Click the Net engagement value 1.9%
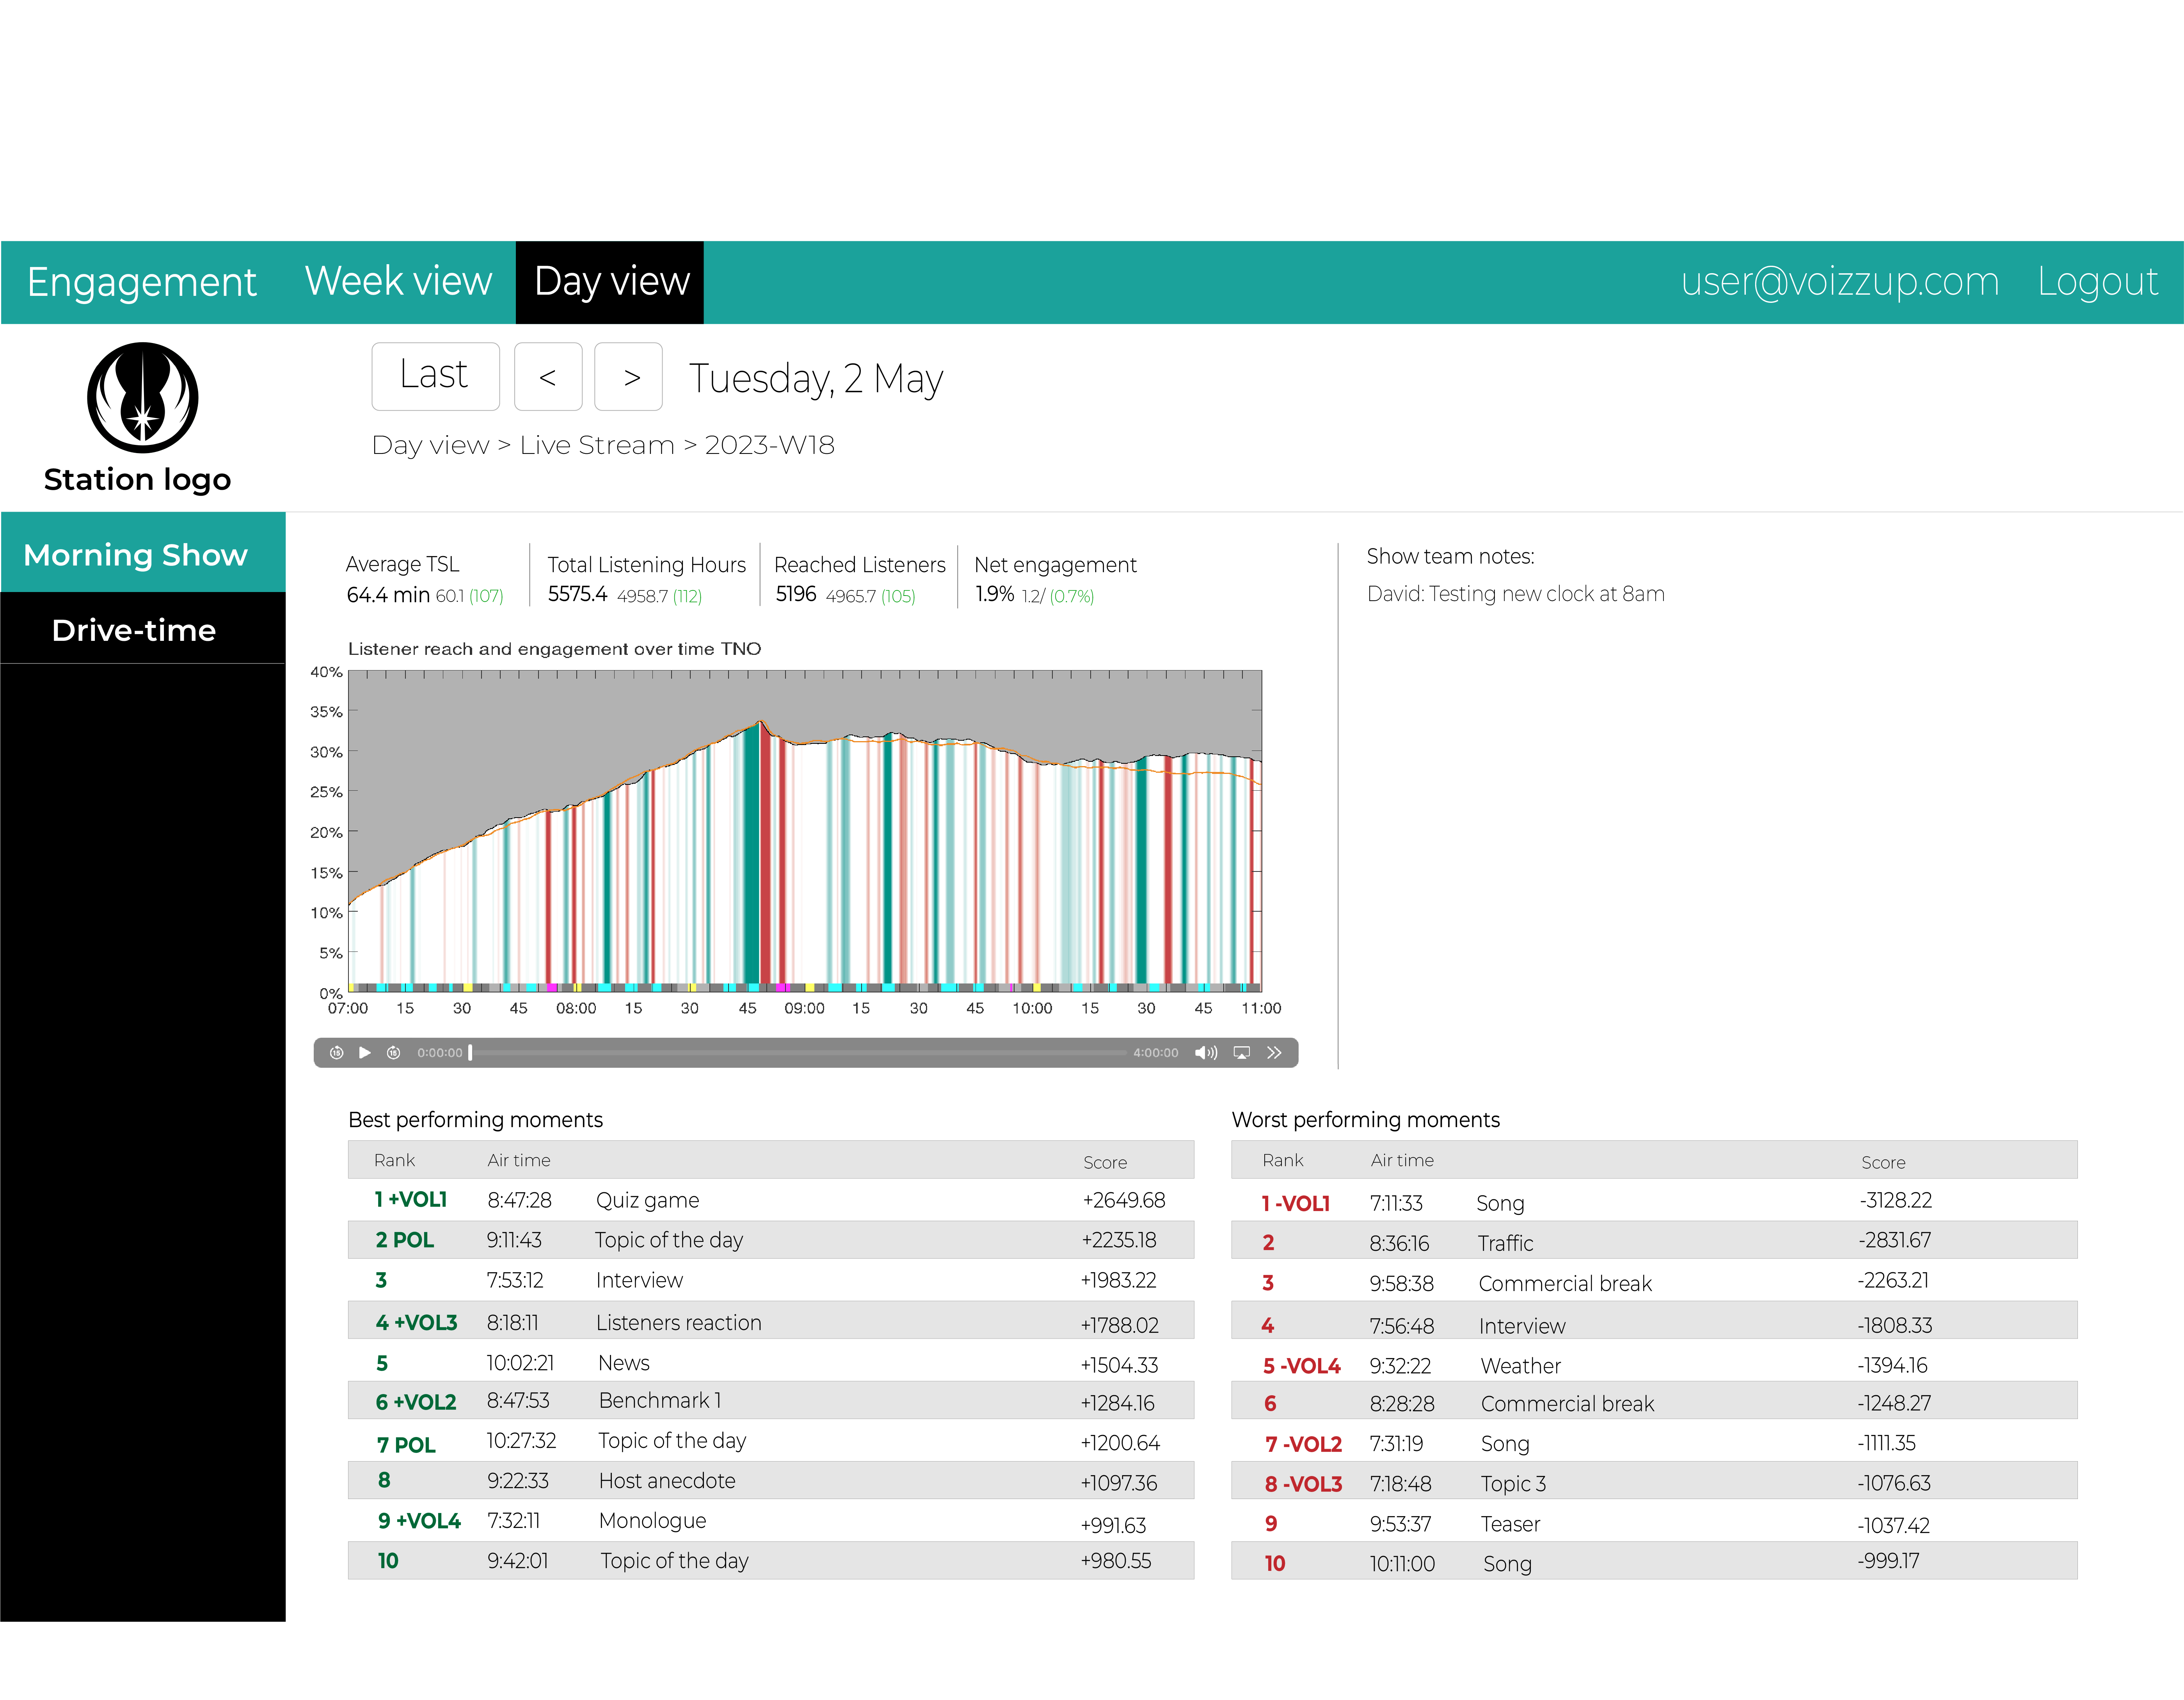 [995, 594]
